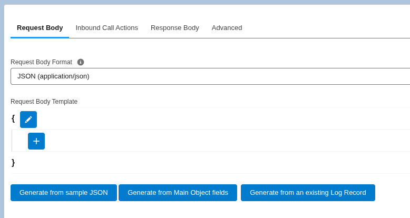Click blank panel area above the tabs
Image resolution: width=410 pixels, height=218 pixels.
click(211, 12)
